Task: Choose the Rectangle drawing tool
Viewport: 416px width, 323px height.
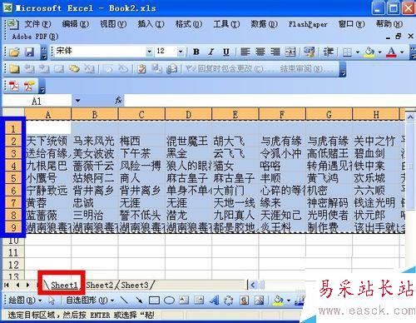Action: pos(154,301)
